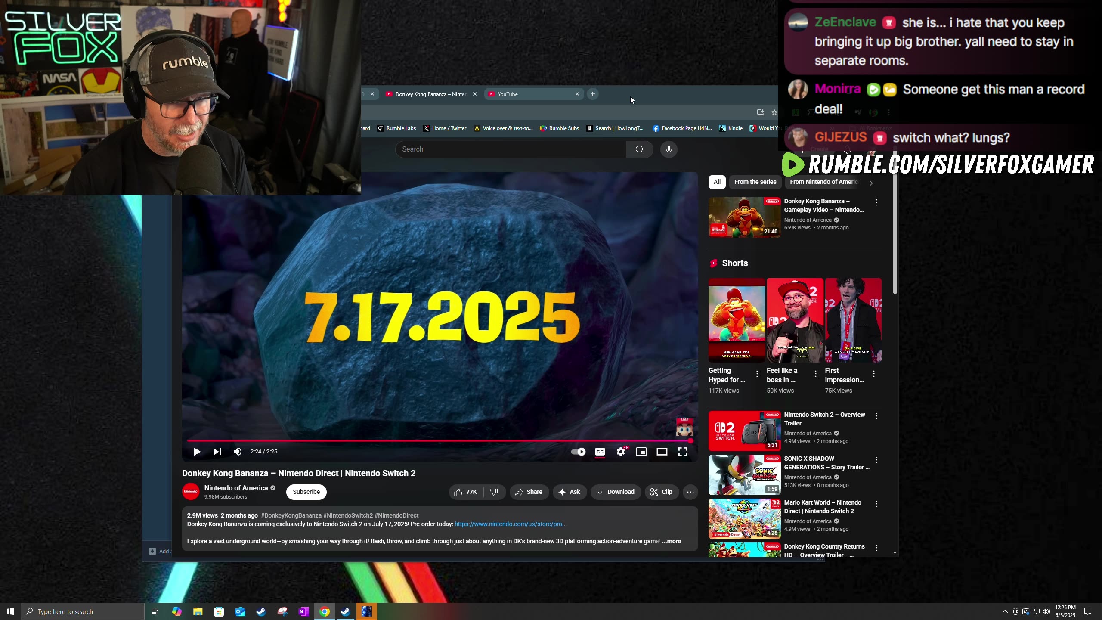Expand description with ...more
Viewport: 1102px width, 620px height.
click(x=672, y=541)
